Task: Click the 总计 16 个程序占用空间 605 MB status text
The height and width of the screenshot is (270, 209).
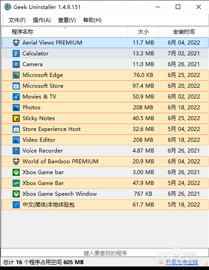Action: [43, 262]
